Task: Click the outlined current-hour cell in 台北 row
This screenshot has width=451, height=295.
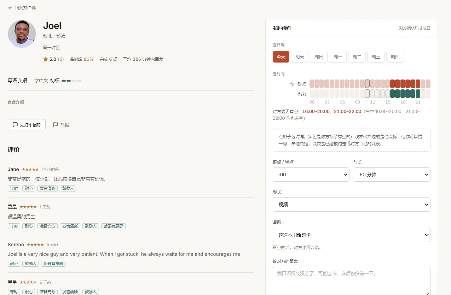Action: [x=367, y=94]
